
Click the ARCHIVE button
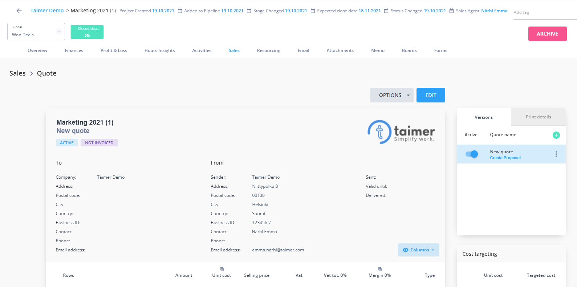coord(547,34)
